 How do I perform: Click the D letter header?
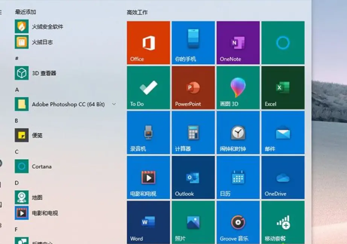click(x=17, y=183)
